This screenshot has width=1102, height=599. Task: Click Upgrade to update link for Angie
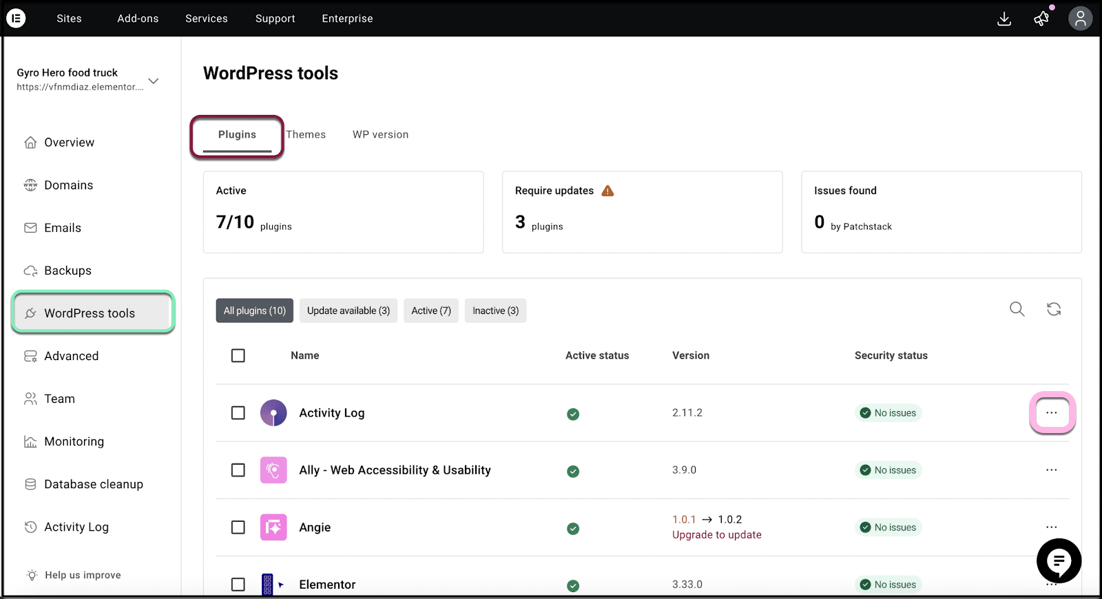click(x=717, y=535)
